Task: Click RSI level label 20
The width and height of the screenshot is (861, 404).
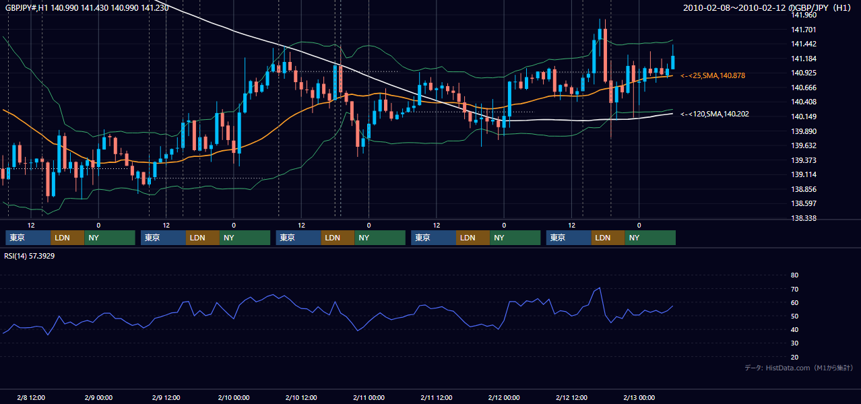Action: click(x=794, y=357)
